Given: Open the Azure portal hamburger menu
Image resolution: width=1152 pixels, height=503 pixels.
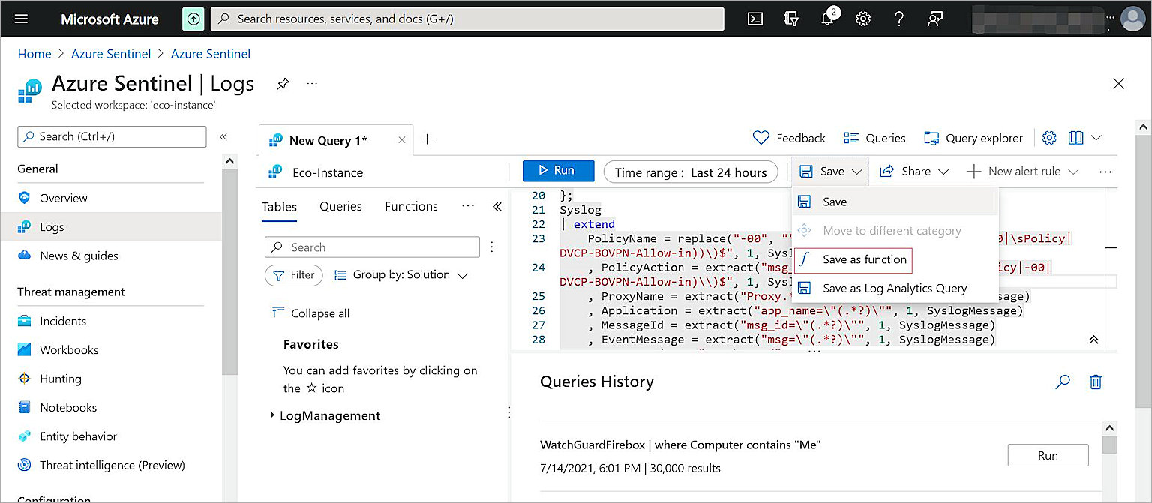Looking at the screenshot, I should (21, 19).
